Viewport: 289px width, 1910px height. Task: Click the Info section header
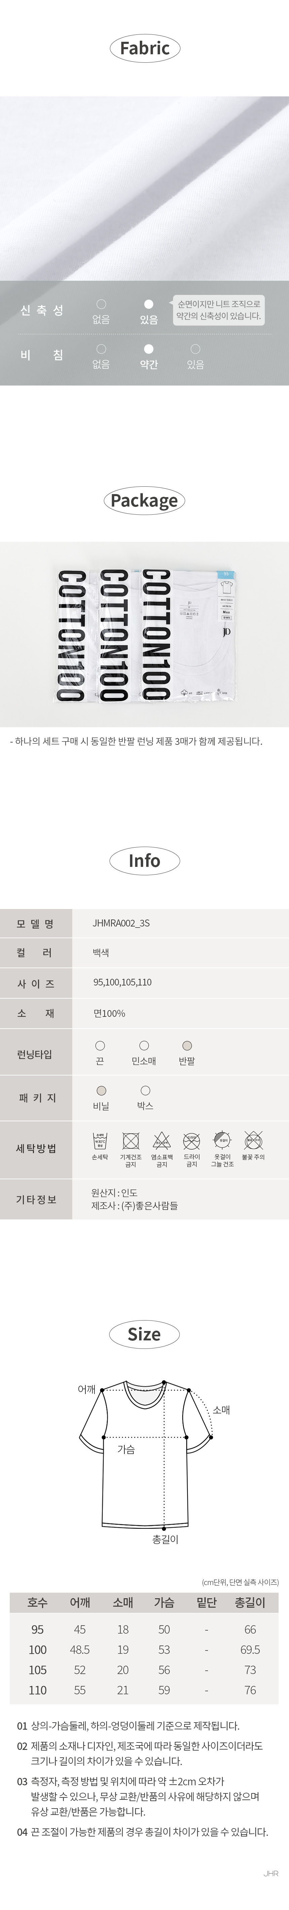point(144,860)
